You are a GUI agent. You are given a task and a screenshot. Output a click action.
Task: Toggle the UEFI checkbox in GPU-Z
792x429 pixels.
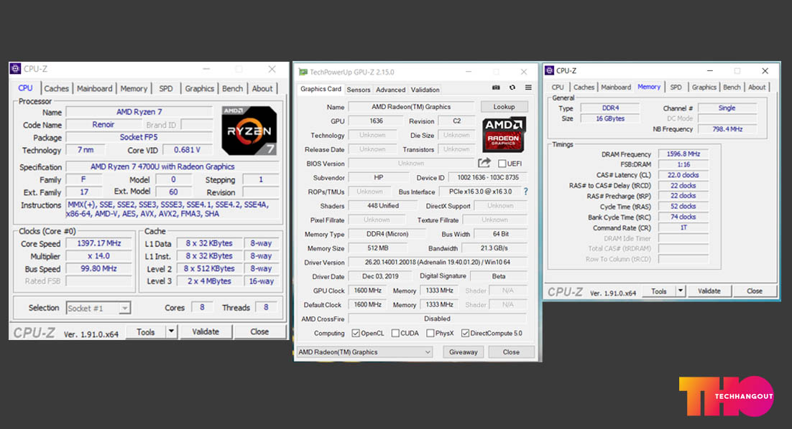(x=502, y=164)
